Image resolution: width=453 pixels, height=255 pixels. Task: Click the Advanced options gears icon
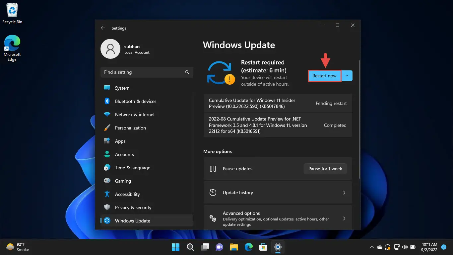pos(213,218)
